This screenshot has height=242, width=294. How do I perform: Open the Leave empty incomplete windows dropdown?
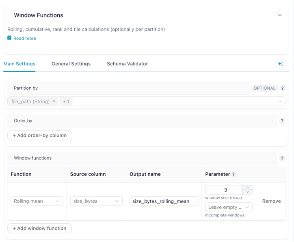click(229, 207)
